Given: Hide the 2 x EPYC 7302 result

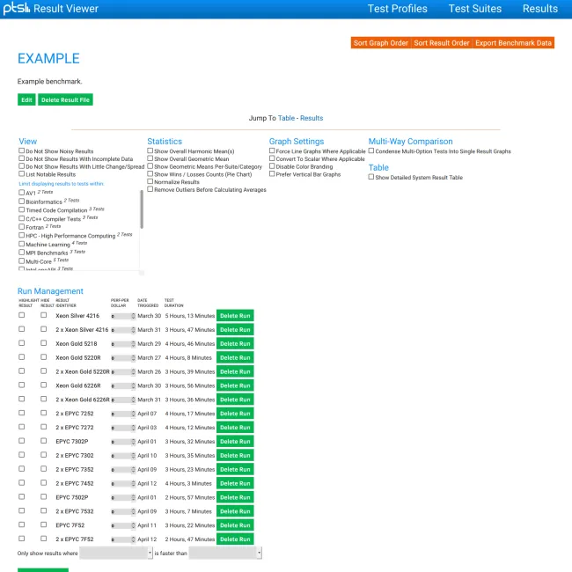Looking at the screenshot, I should point(43,455).
